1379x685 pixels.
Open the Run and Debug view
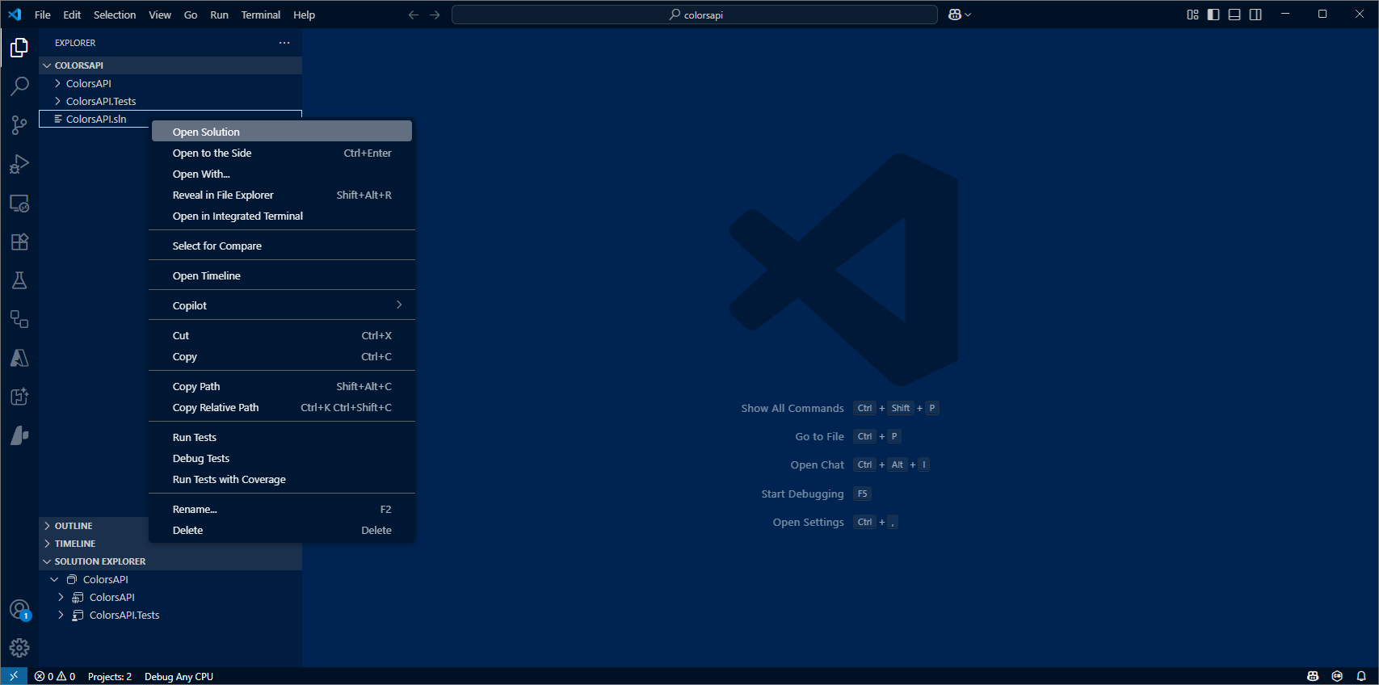pos(19,164)
